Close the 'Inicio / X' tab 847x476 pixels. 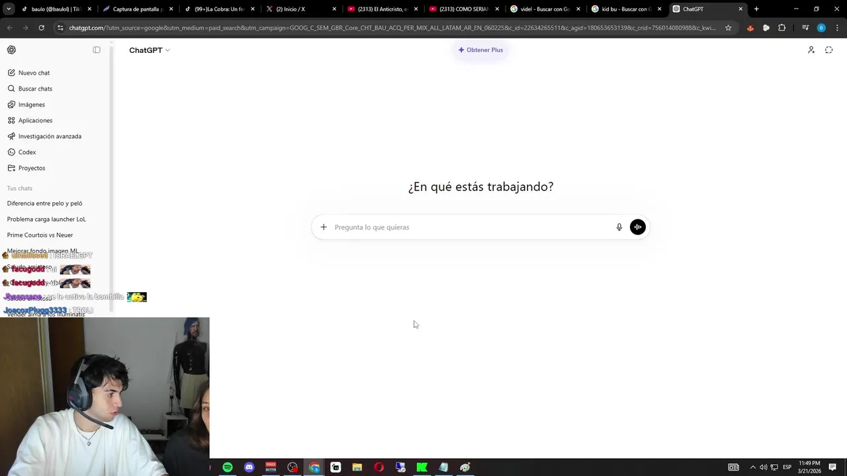[x=334, y=9]
